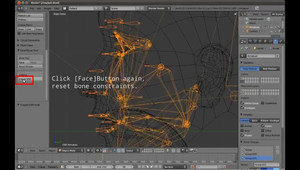Click the grease pencil Erase button

pyautogui.click(x=39, y=29)
